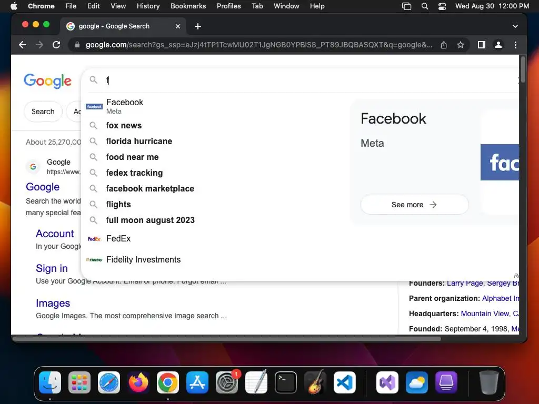Select the food near me suggestion

click(x=215, y=157)
